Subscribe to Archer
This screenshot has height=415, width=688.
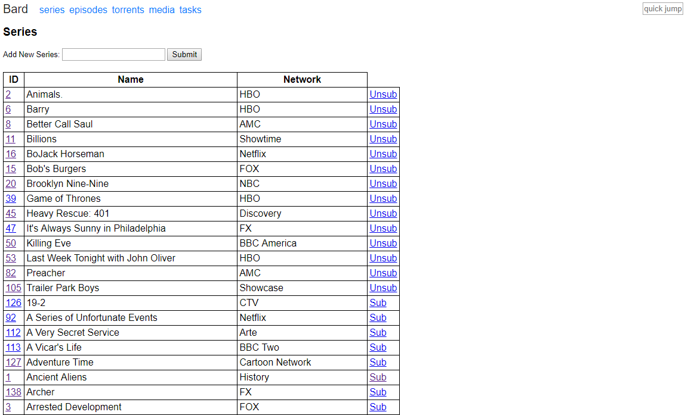[378, 392]
